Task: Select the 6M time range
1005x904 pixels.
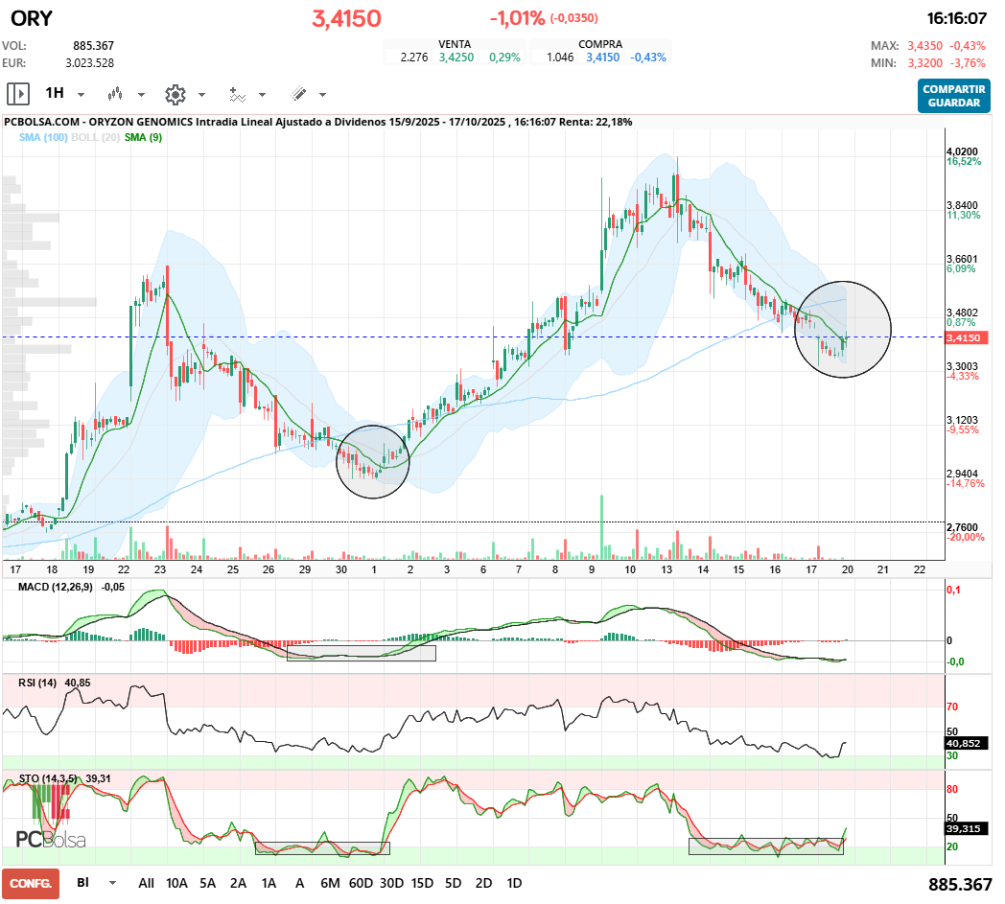Action: 330,883
